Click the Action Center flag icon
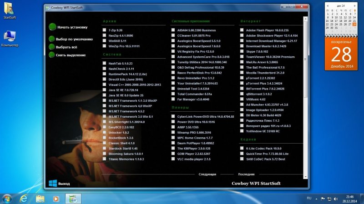 click(x=323, y=199)
